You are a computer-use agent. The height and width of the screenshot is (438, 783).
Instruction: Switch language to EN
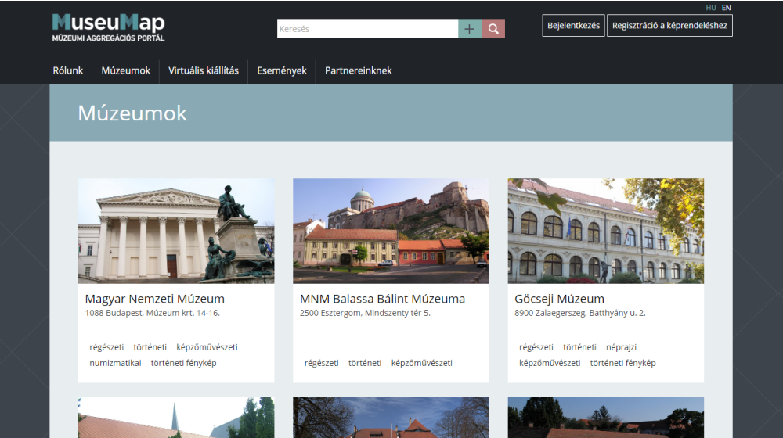726,8
